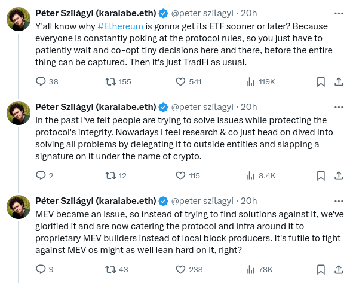Share the first tweet in thread
The height and width of the screenshot is (283, 353).
pos(339,81)
